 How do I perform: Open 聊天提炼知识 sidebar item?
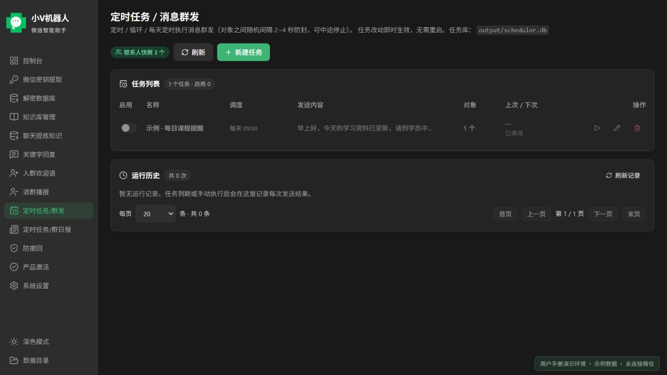49,136
